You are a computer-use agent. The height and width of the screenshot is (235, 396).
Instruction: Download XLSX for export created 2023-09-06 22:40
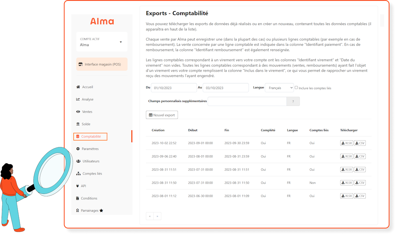click(x=346, y=156)
